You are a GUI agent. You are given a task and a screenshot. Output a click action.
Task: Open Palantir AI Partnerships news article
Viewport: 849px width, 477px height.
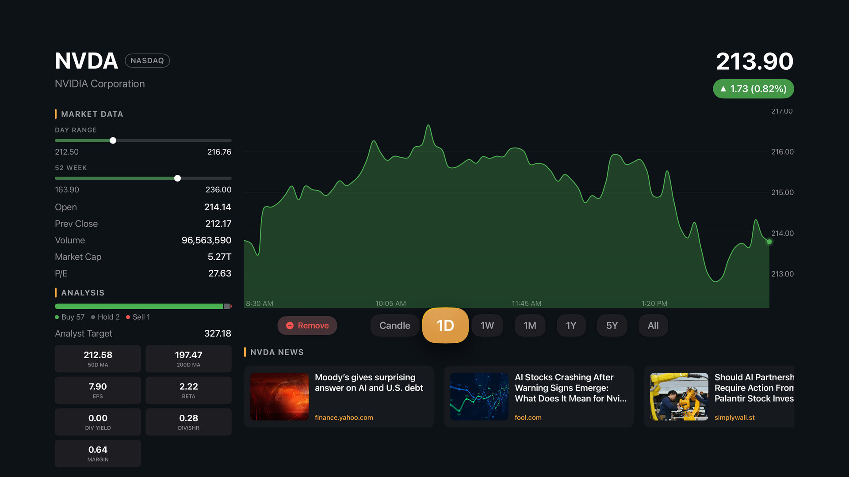click(x=719, y=397)
